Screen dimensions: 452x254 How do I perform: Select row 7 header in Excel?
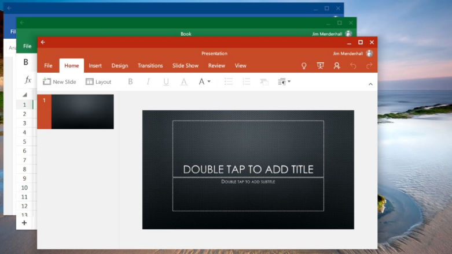click(x=24, y=160)
